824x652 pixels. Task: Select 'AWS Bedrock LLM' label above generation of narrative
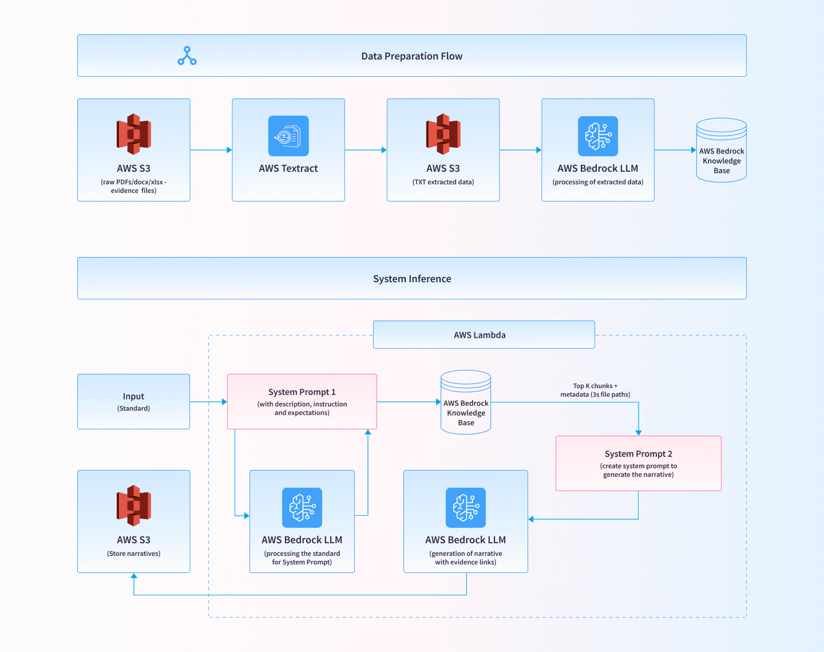[x=466, y=540]
